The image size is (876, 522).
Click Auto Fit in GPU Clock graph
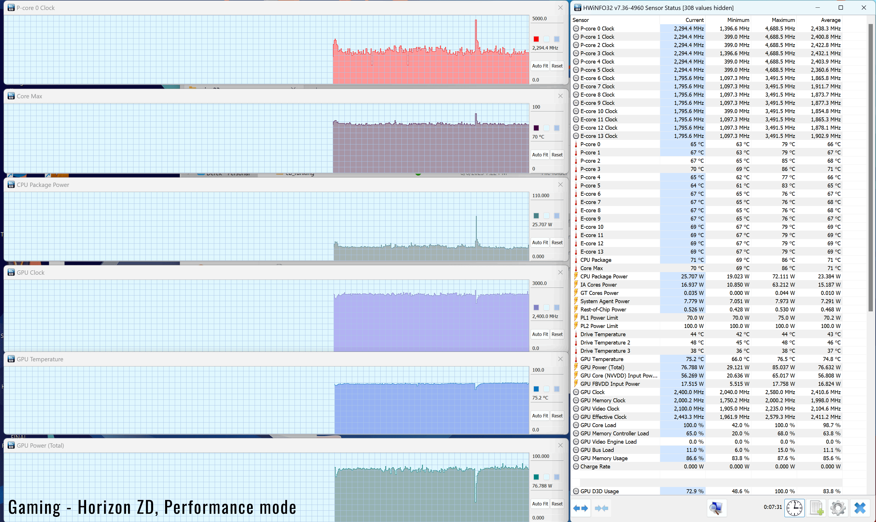coord(540,334)
